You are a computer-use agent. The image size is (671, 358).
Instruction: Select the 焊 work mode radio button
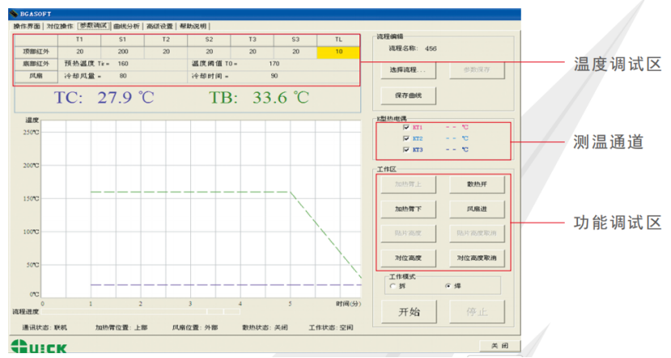point(448,286)
